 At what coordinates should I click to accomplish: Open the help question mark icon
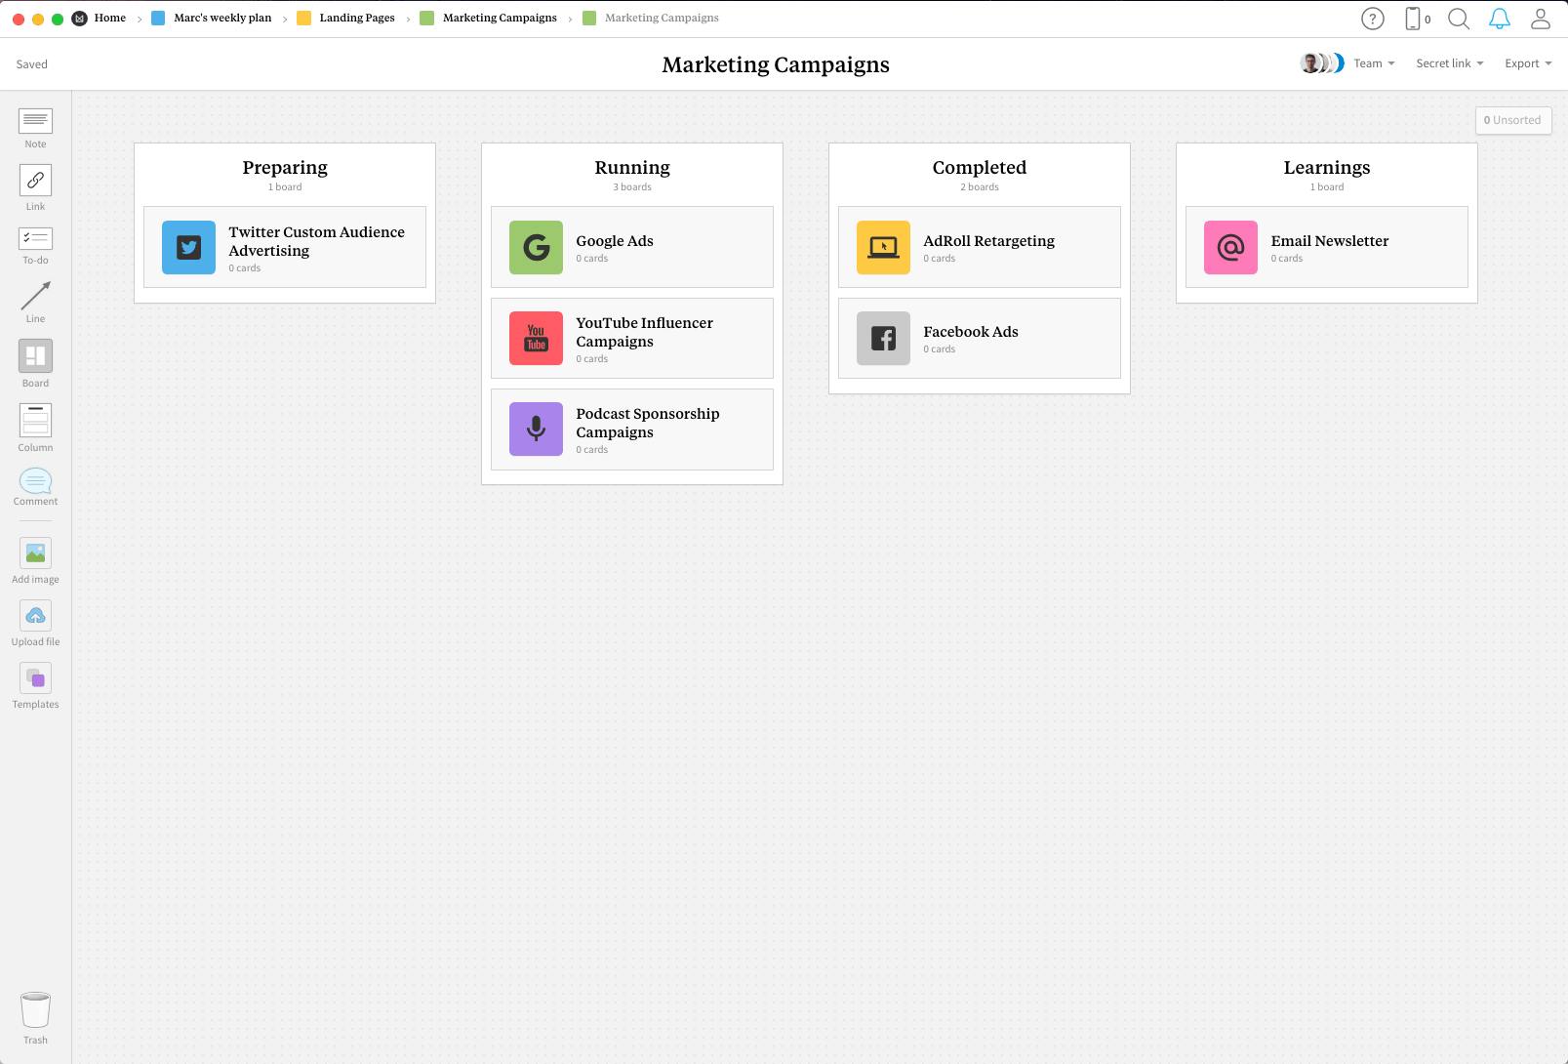coord(1372,19)
